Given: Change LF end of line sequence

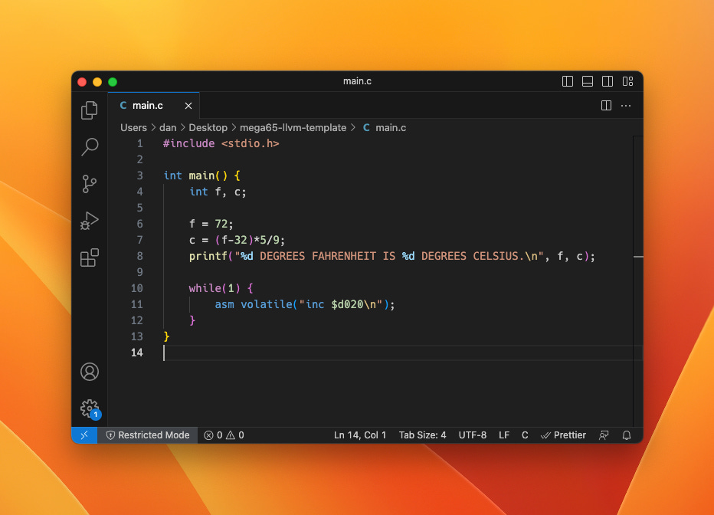Looking at the screenshot, I should pos(503,435).
